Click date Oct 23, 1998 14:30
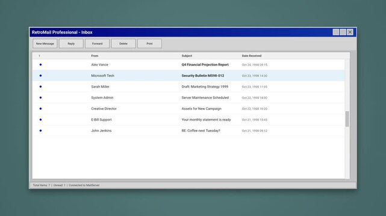 point(254,76)
